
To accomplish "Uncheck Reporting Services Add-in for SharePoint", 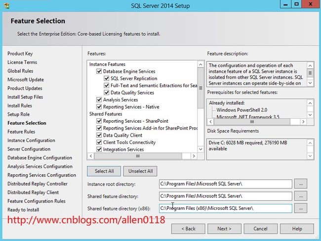I will (99, 128).
